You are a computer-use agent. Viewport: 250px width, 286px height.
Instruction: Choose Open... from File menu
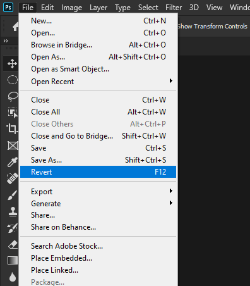point(98,33)
